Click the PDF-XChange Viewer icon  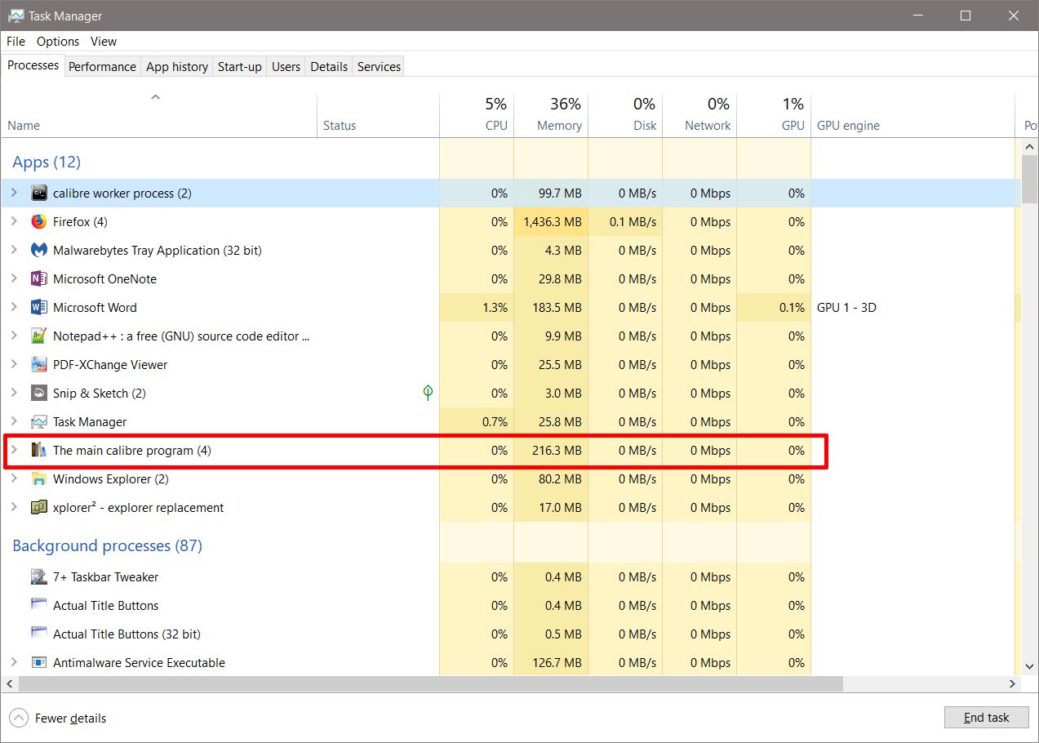(39, 365)
